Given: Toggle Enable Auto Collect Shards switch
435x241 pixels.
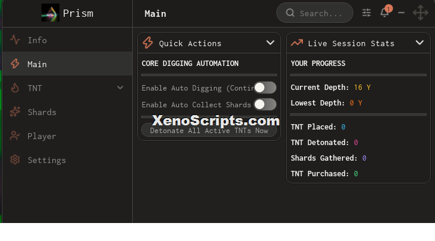Looking at the screenshot, I should 265,104.
